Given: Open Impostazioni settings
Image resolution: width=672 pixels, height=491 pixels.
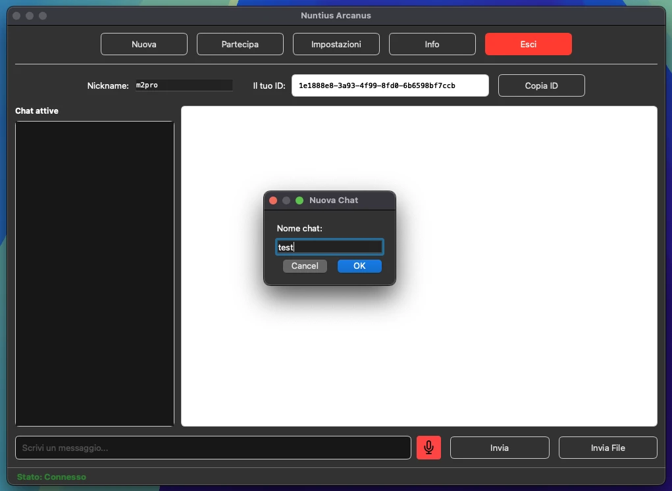Looking at the screenshot, I should point(336,44).
